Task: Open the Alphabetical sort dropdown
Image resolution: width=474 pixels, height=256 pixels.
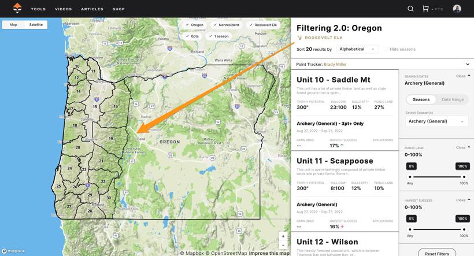Action: [x=357, y=49]
